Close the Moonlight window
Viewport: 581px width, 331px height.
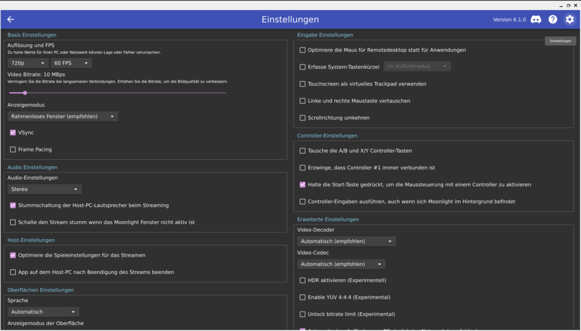(x=575, y=6)
